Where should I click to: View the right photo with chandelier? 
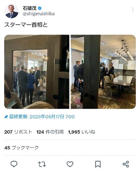(103, 72)
